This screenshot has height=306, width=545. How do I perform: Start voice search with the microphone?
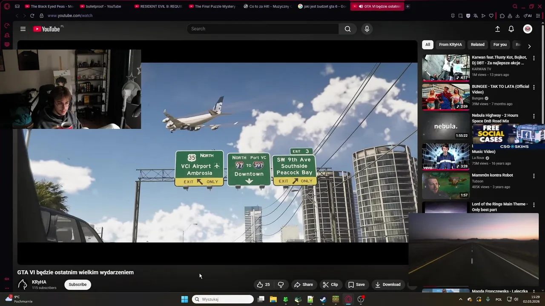(x=367, y=29)
